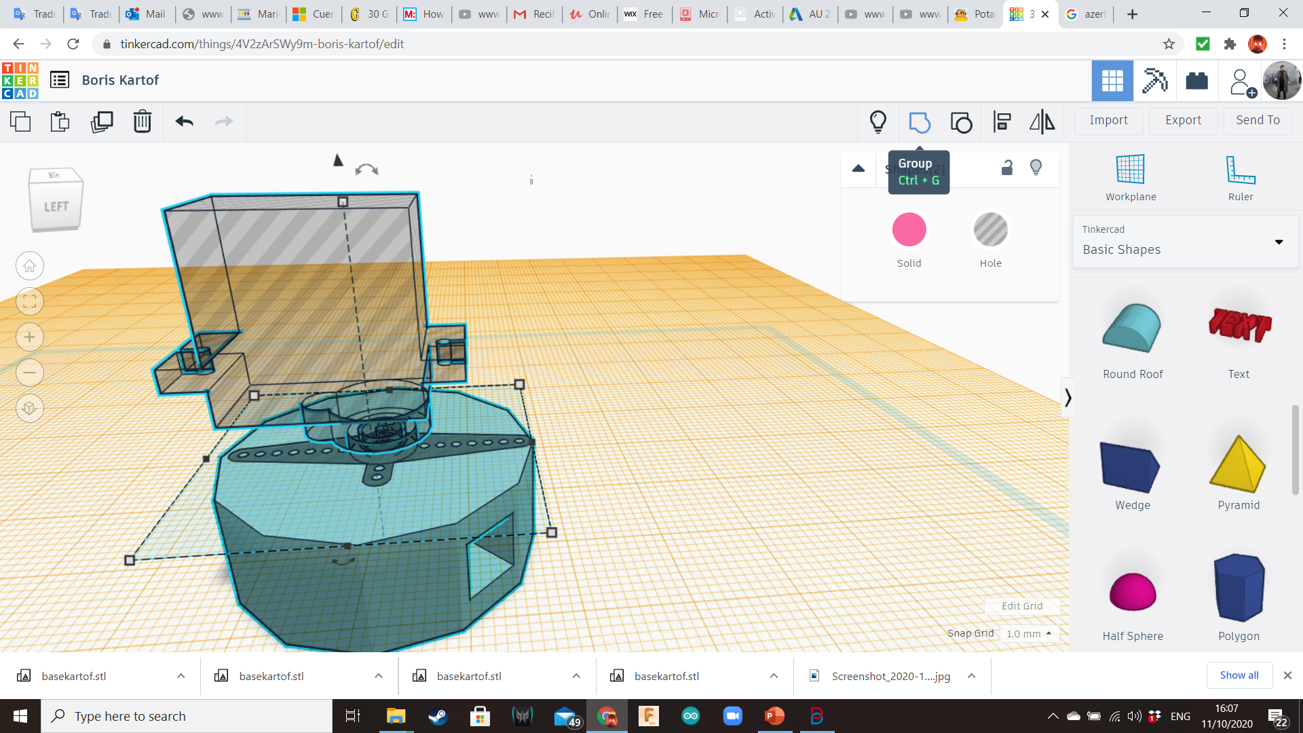This screenshot has width=1303, height=733.
Task: Click the Duplicate and repeat icon
Action: pos(102,121)
